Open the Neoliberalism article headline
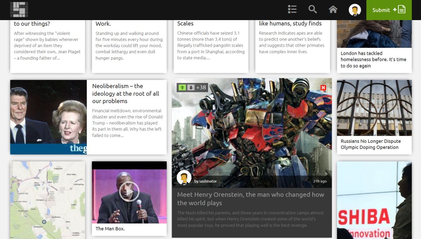This screenshot has height=239, width=421. [x=126, y=94]
